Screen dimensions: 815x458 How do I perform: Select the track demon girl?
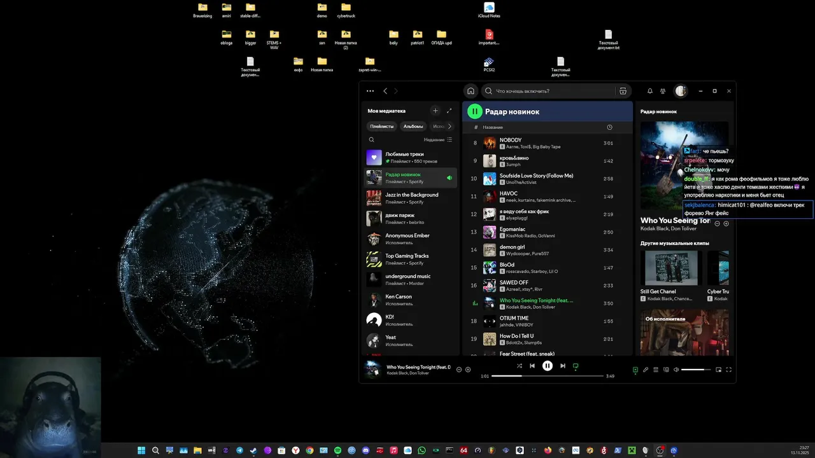tap(547, 250)
